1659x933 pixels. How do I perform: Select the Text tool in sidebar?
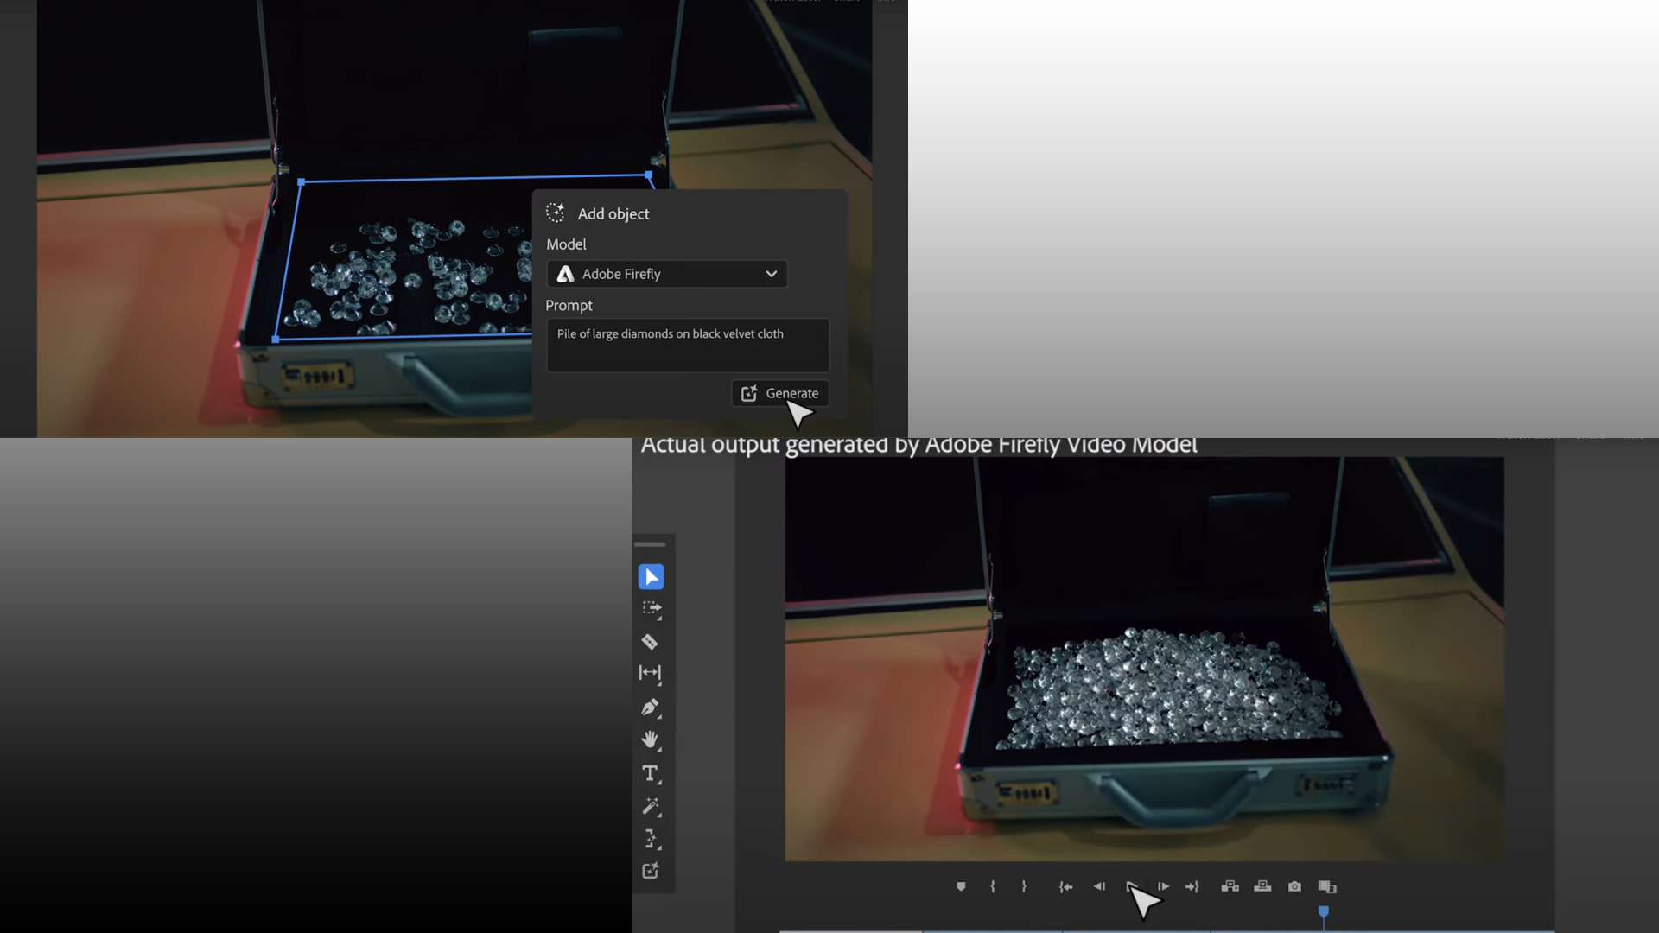(652, 773)
